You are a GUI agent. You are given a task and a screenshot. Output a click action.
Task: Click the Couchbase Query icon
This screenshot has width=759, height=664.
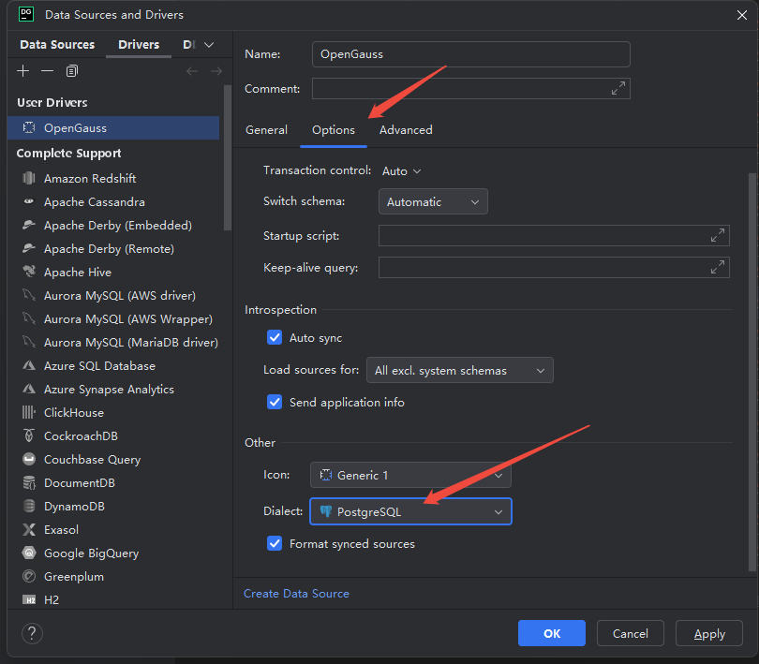(x=29, y=459)
